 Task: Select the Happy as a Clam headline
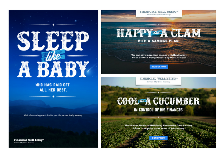point(159,33)
